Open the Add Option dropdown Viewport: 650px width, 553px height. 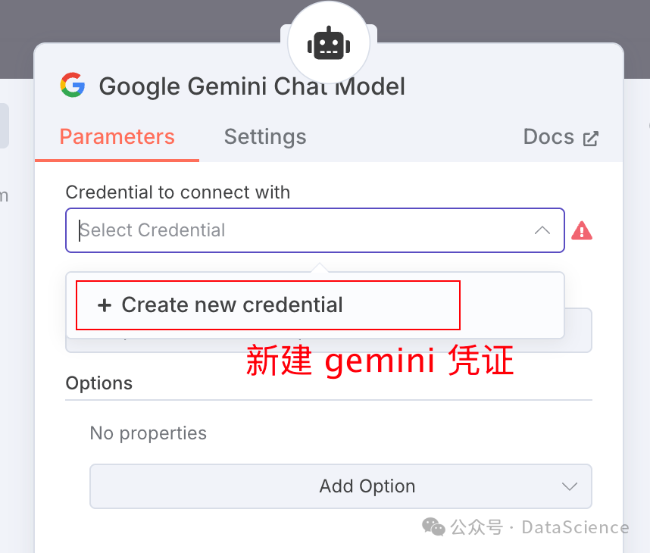(x=341, y=486)
